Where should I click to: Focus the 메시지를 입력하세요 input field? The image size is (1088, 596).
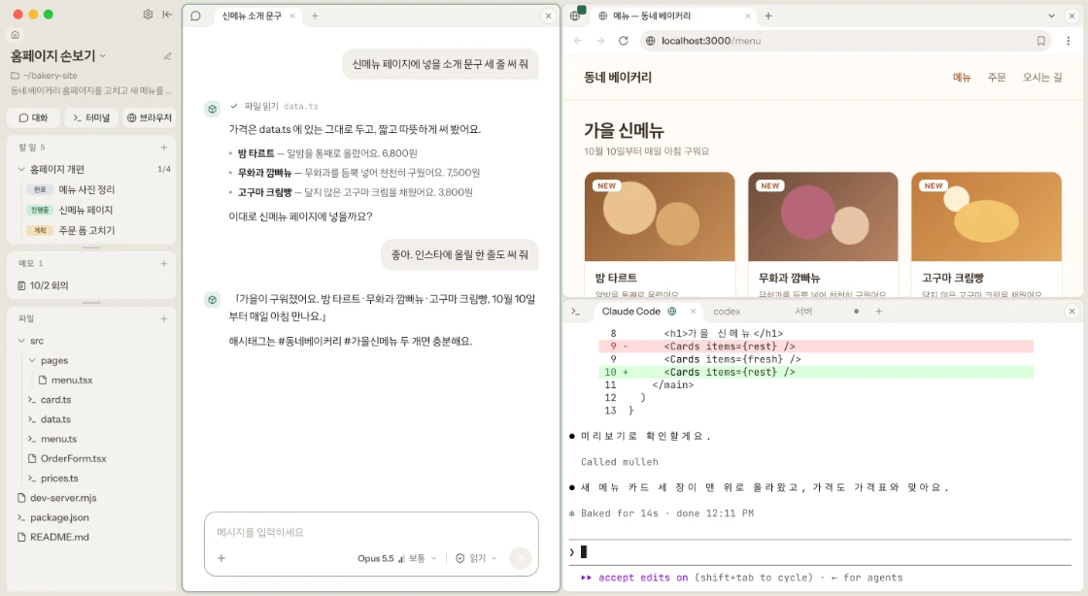click(x=371, y=532)
